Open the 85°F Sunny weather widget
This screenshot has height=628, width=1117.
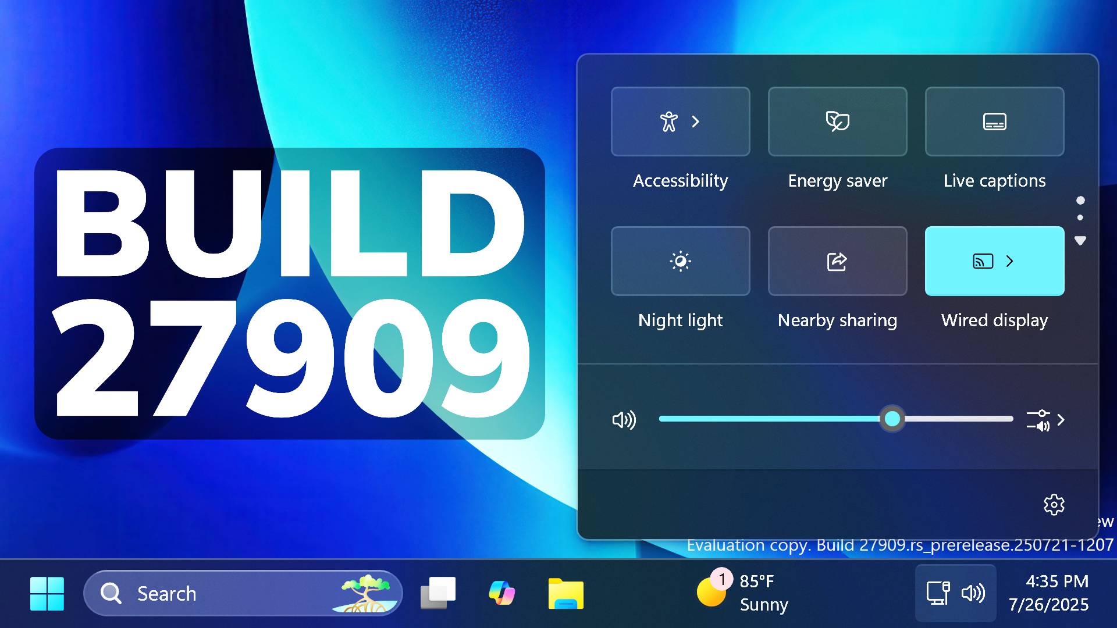(745, 593)
